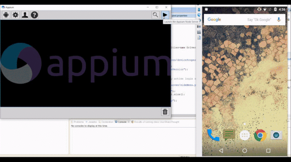
Task: Click the sideMenu.p code line in Eclipse
Action: (x=183, y=85)
